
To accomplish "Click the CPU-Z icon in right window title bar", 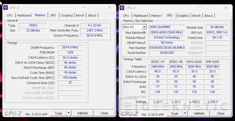I will tap(122, 8).
